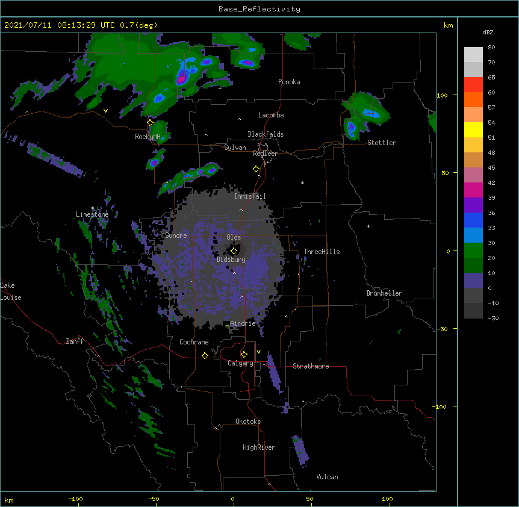Screen dimensions: 519x507
Task: Click the orange 57-60 dBZ legend swatch
Action: click(x=473, y=99)
